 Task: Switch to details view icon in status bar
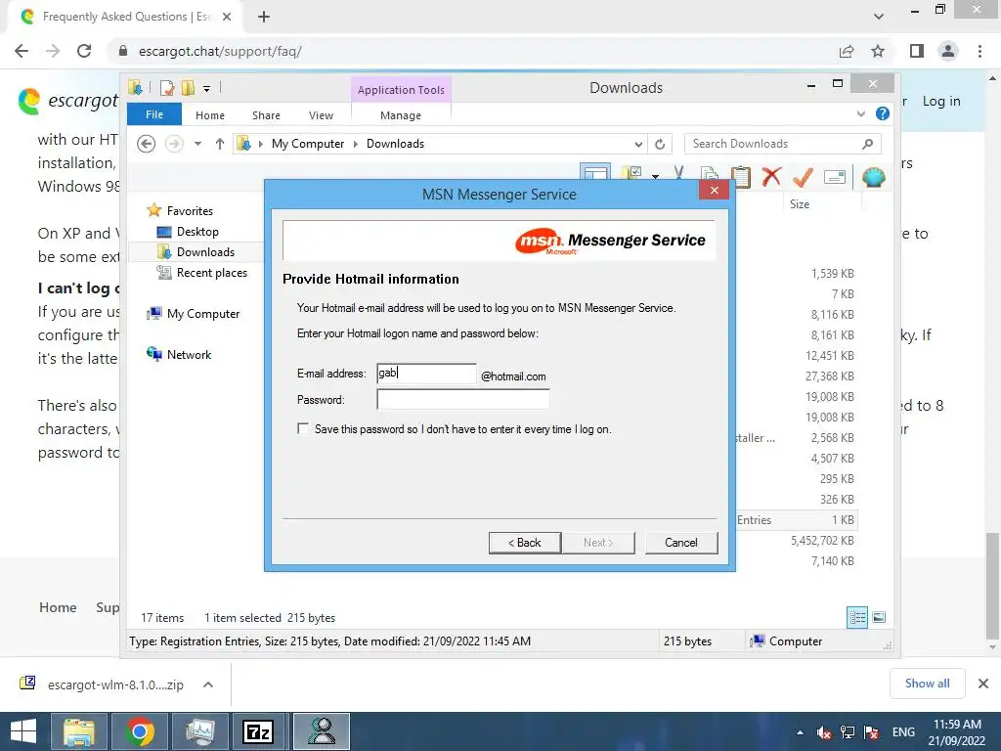(856, 617)
